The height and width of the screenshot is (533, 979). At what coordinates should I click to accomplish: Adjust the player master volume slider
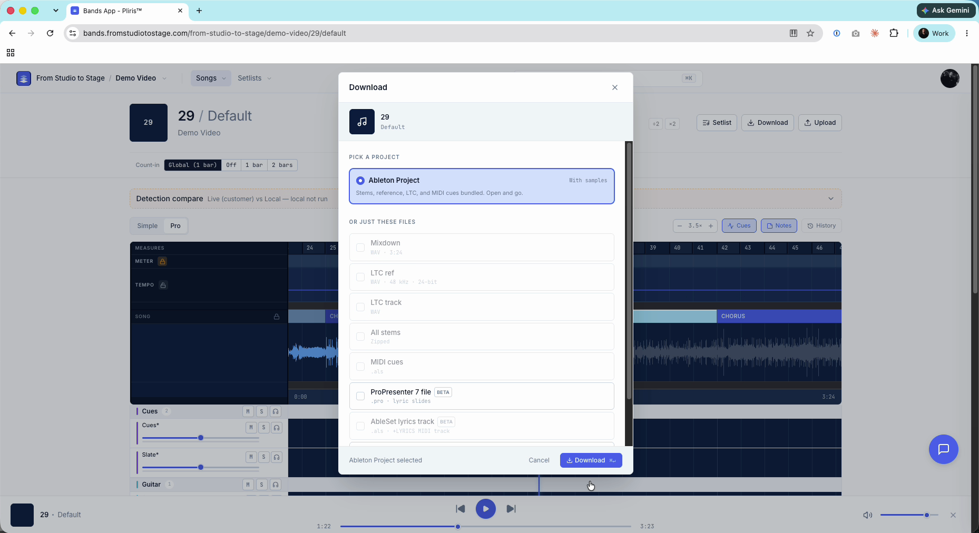point(909,515)
